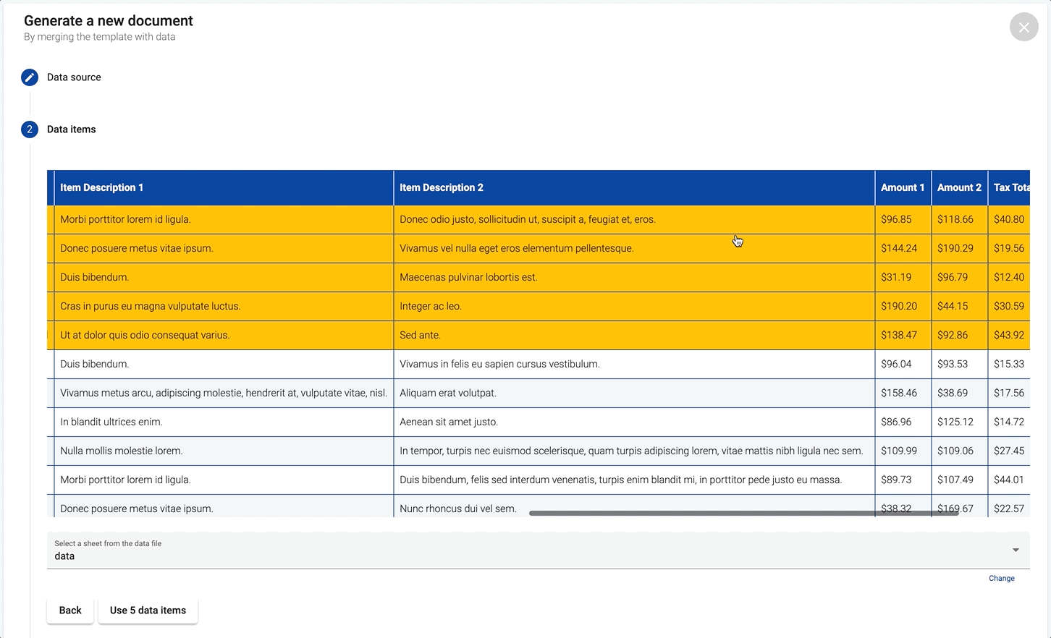This screenshot has width=1051, height=638.
Task: Click the $86.96 amount cell
Action: pyautogui.click(x=903, y=422)
